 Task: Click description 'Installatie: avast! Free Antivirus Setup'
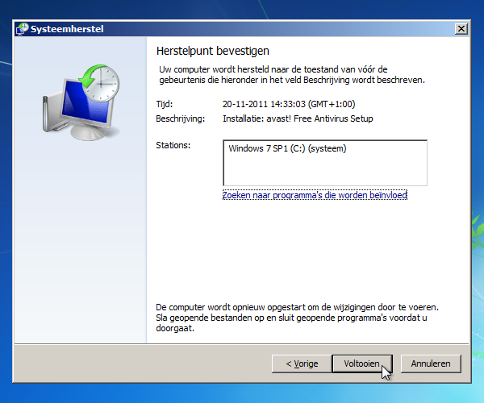pos(298,118)
